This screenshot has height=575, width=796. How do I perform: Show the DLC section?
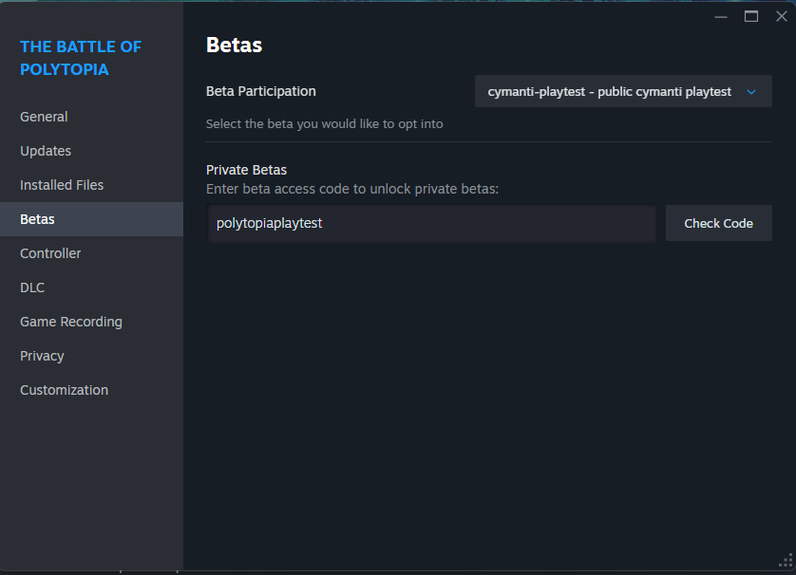coord(32,287)
